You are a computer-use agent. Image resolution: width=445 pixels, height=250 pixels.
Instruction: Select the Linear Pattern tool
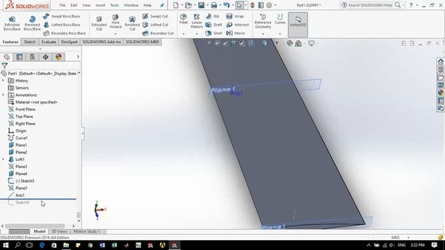(x=197, y=21)
